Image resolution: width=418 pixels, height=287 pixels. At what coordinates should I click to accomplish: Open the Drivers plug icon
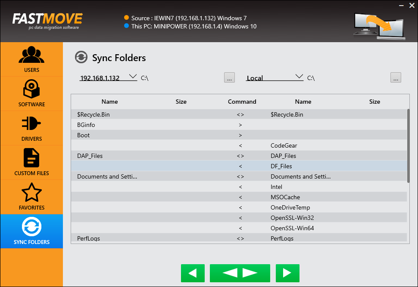pos(31,123)
